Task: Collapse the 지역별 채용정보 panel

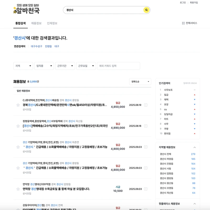Action: point(195,147)
